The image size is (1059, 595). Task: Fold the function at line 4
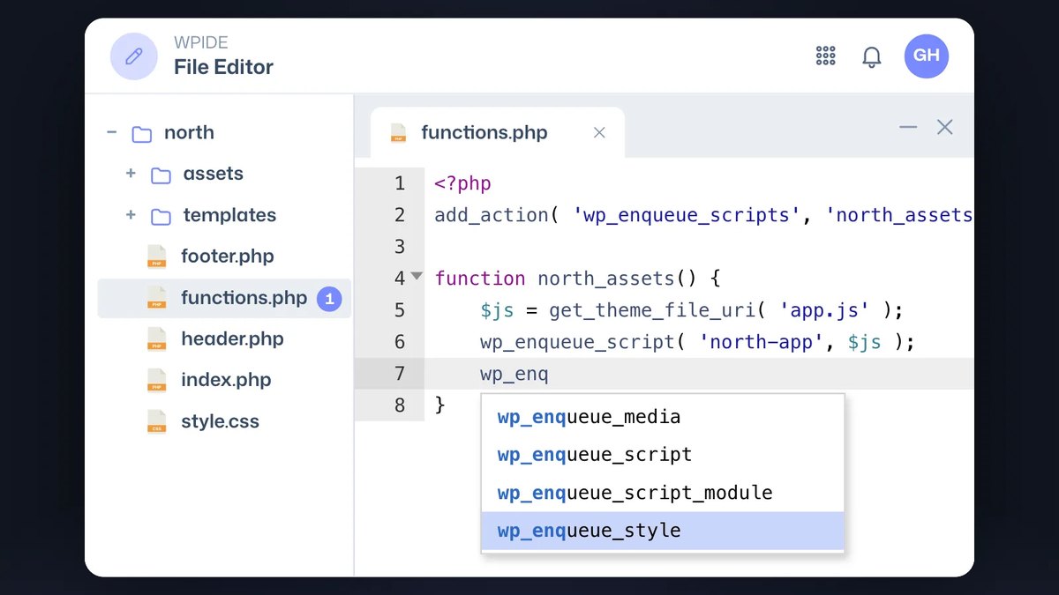tap(417, 277)
